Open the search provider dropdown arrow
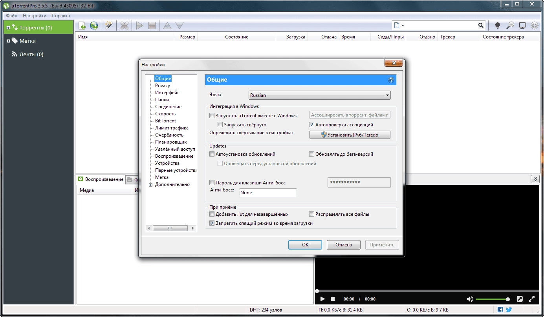 (403, 26)
